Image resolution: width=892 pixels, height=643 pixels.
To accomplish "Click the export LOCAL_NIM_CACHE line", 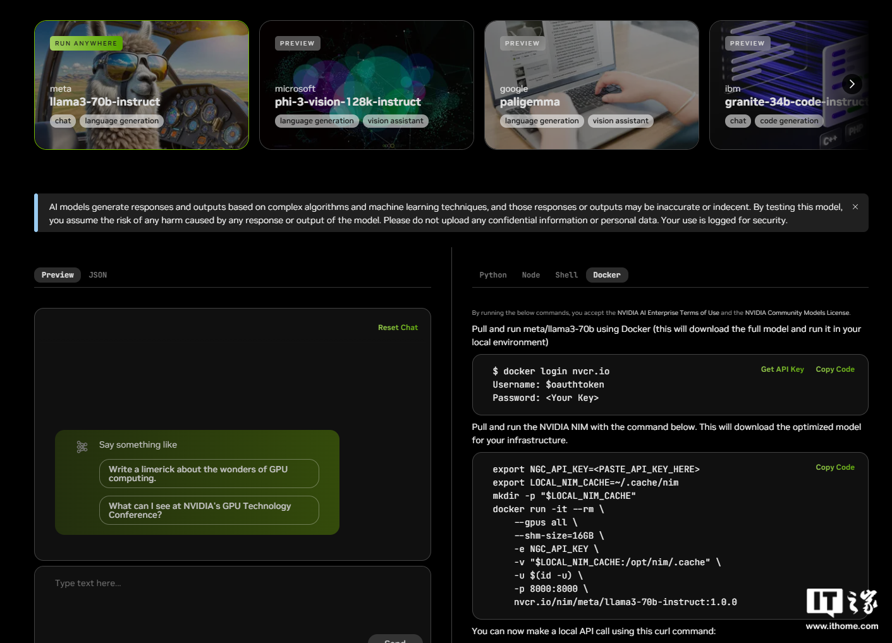I will (586, 482).
